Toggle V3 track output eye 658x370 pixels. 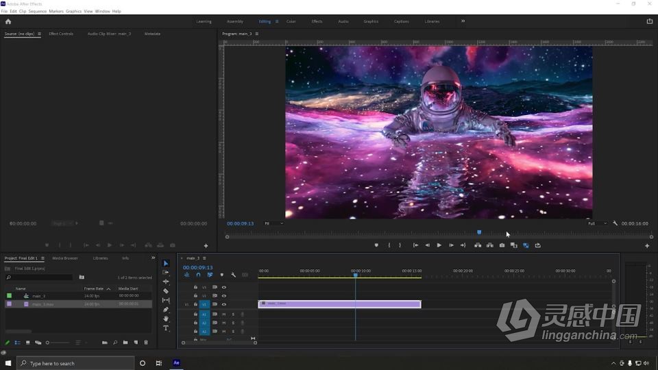[224, 287]
